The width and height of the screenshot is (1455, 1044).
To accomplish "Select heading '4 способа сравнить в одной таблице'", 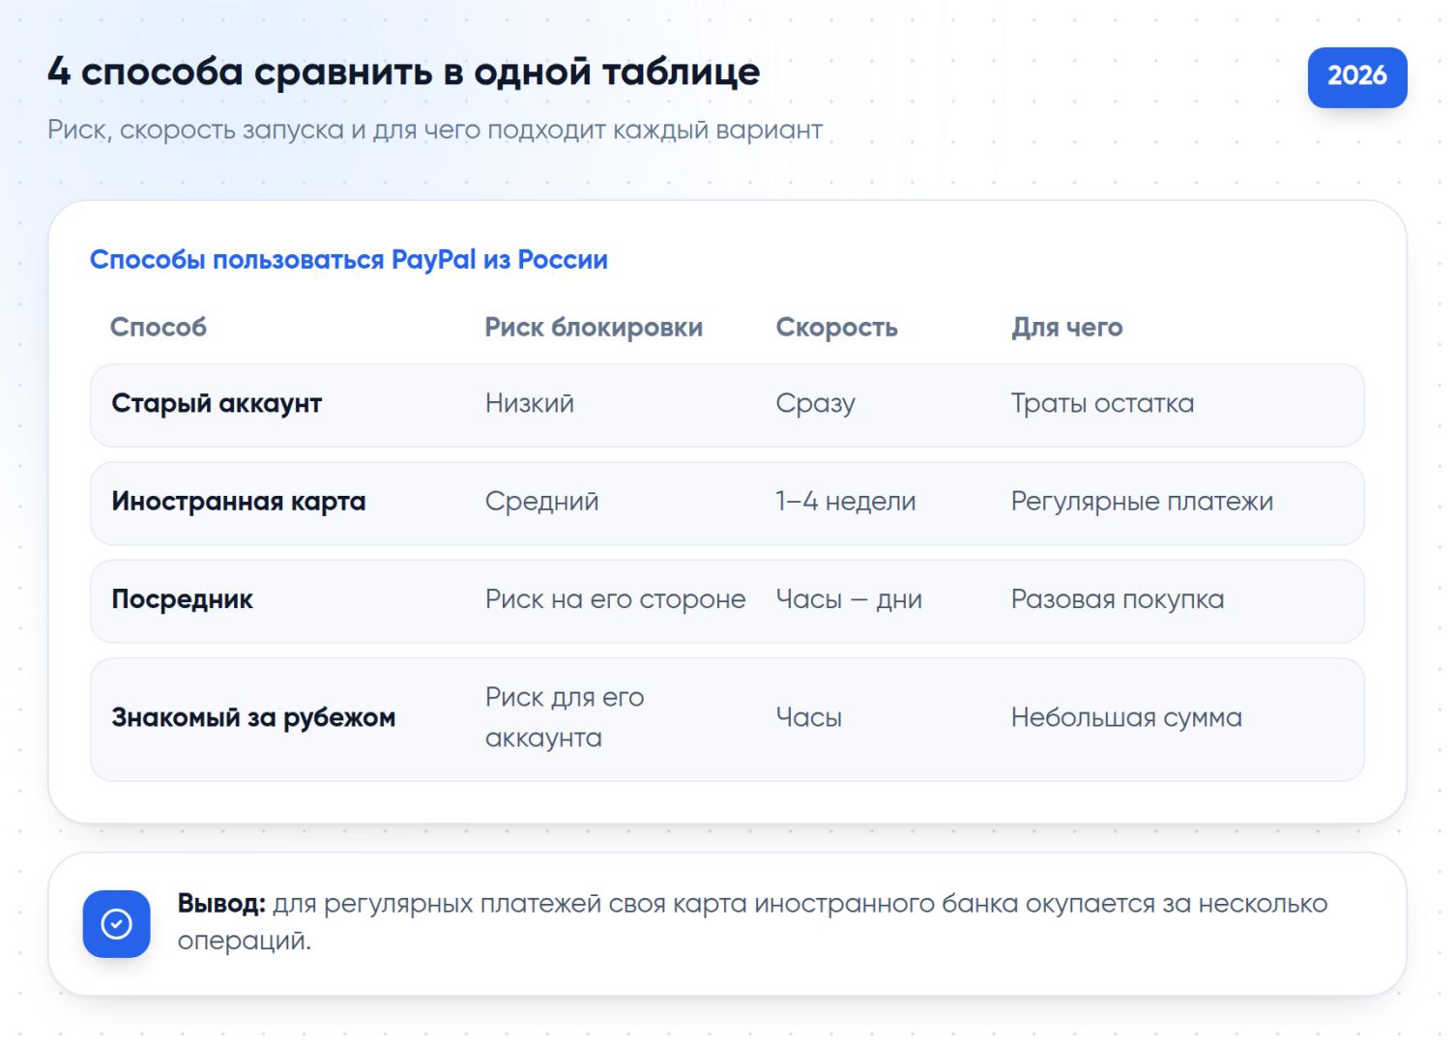I will [x=404, y=72].
